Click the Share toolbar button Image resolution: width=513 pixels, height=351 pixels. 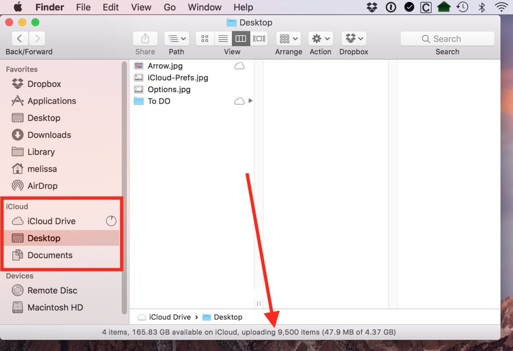pos(145,39)
